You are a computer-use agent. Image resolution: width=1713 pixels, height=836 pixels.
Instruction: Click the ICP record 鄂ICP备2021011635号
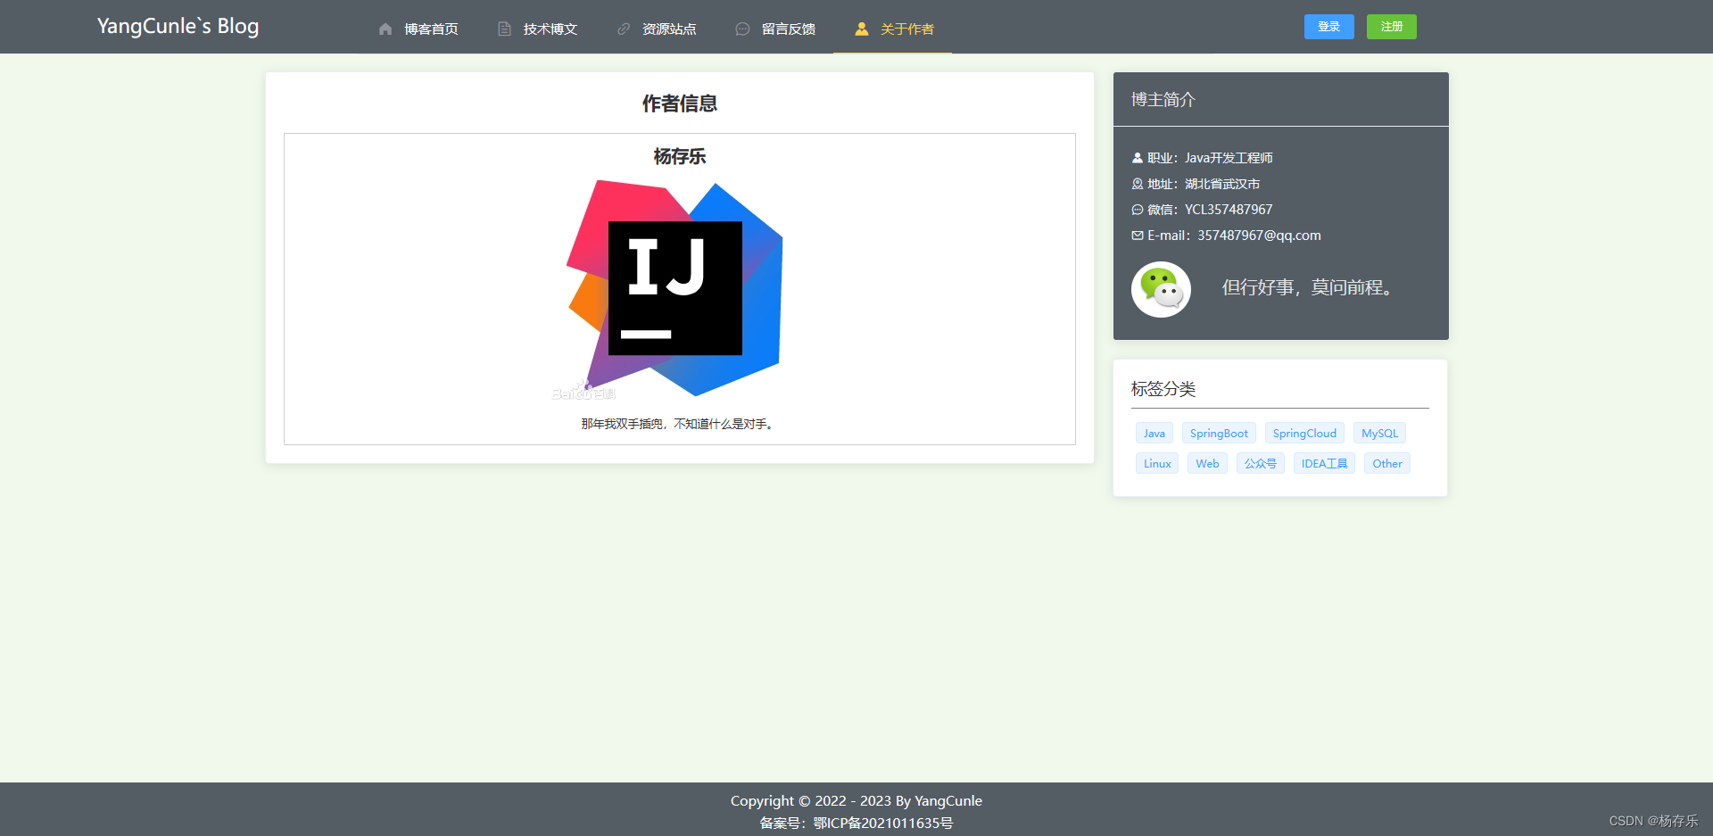click(x=883, y=823)
